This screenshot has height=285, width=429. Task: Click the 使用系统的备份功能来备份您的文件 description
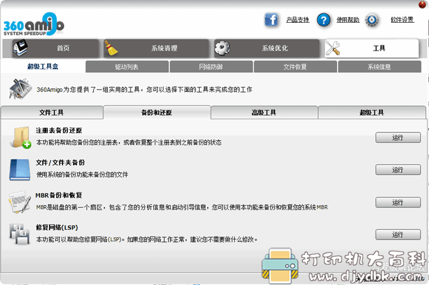82,175
